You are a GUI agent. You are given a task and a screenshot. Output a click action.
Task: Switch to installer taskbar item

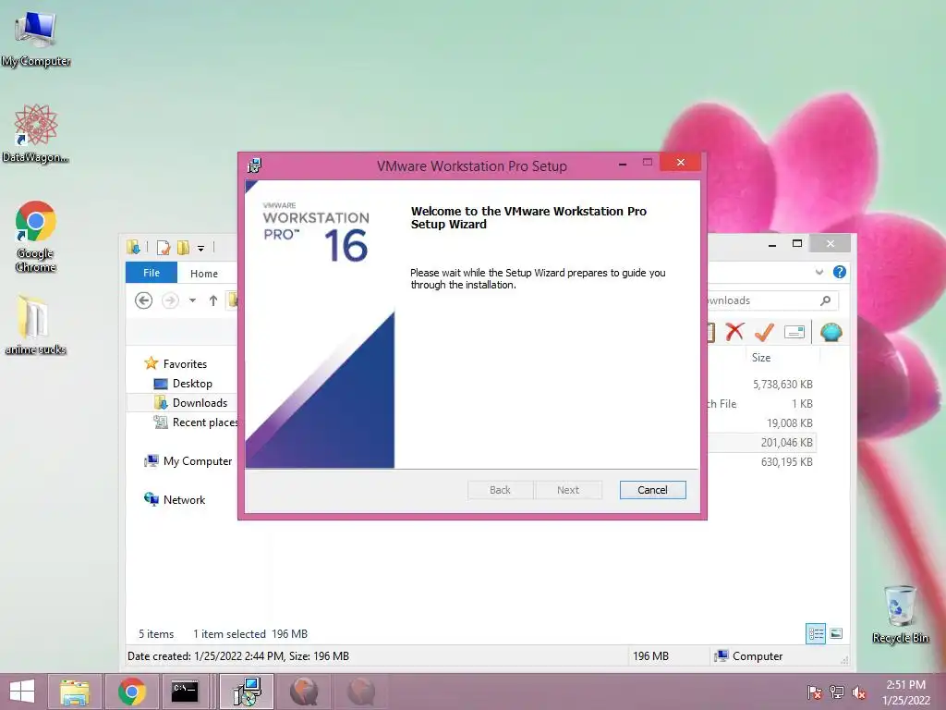point(247,692)
